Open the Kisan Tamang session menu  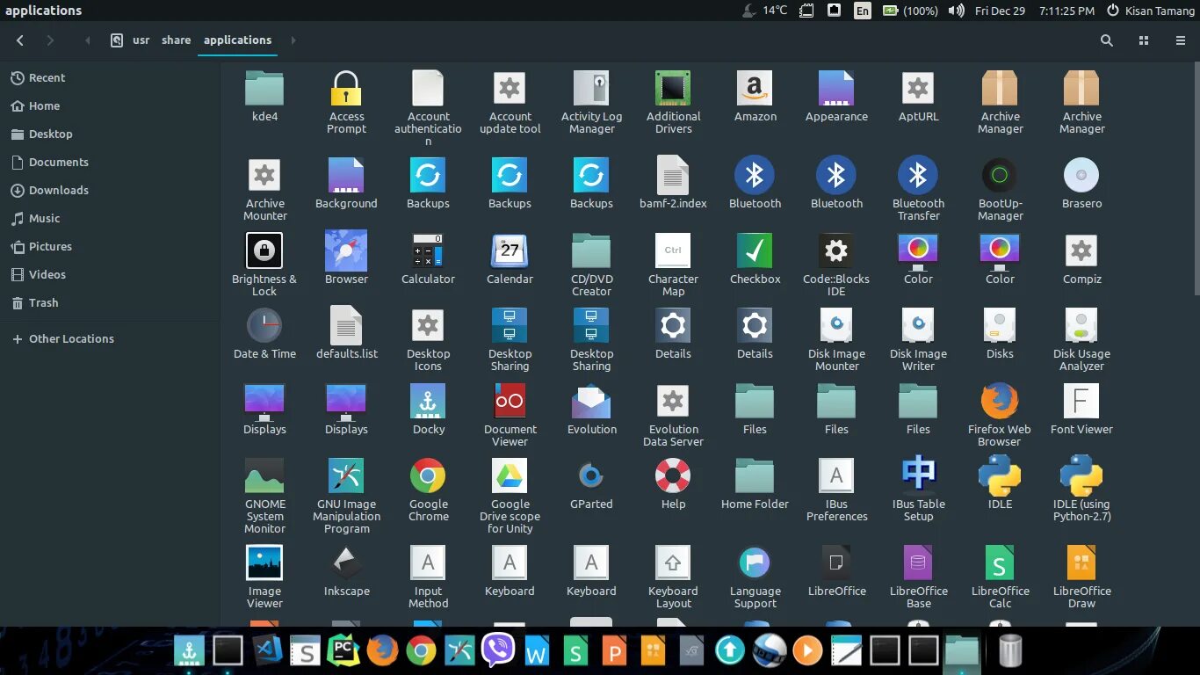(1150, 11)
